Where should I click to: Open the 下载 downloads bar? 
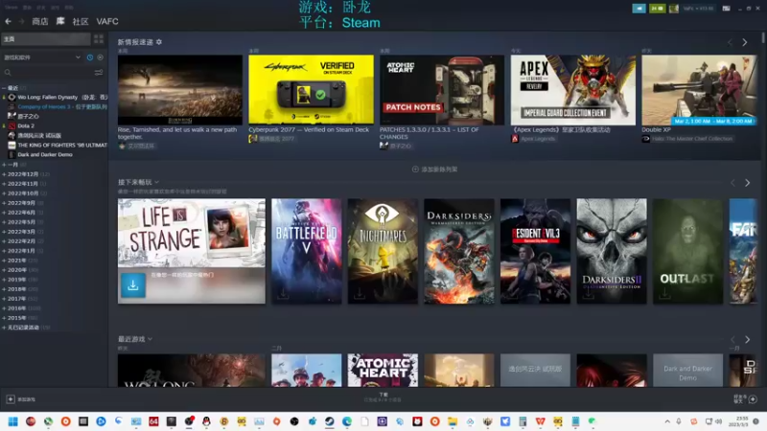pos(383,397)
